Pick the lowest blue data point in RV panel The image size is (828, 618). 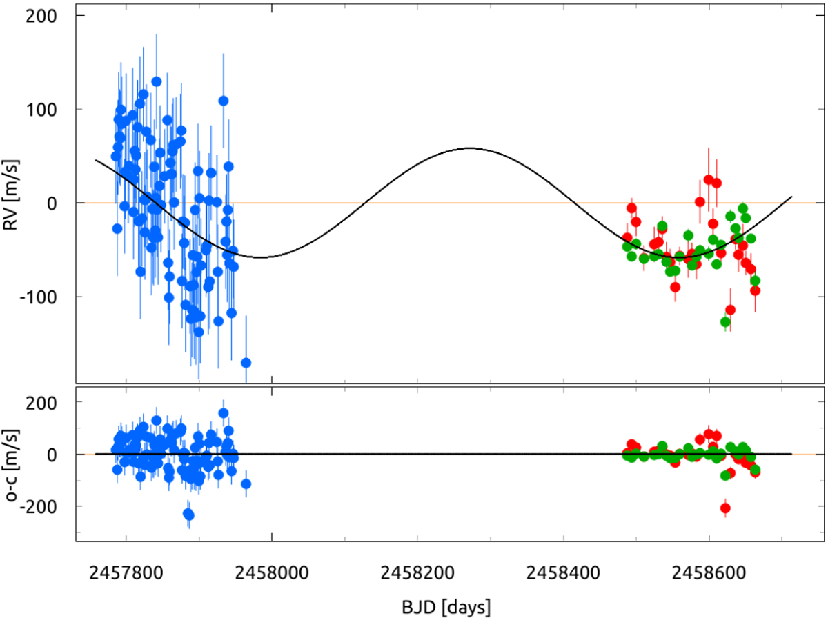point(246,363)
